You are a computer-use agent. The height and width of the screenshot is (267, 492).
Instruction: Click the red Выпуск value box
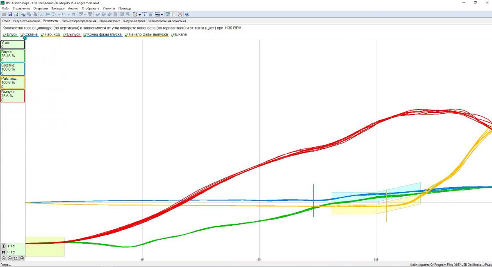[13, 96]
